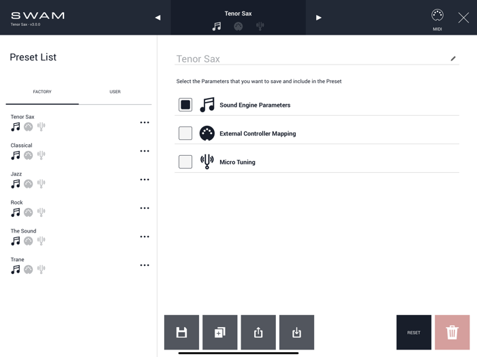
Task: Open options menu for Rock preset
Action: click(144, 208)
